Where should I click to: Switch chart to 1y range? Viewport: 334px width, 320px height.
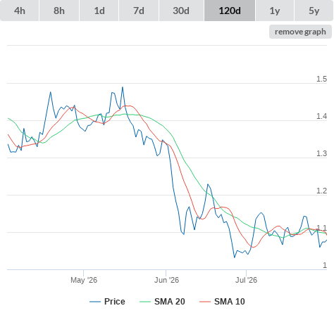click(275, 11)
